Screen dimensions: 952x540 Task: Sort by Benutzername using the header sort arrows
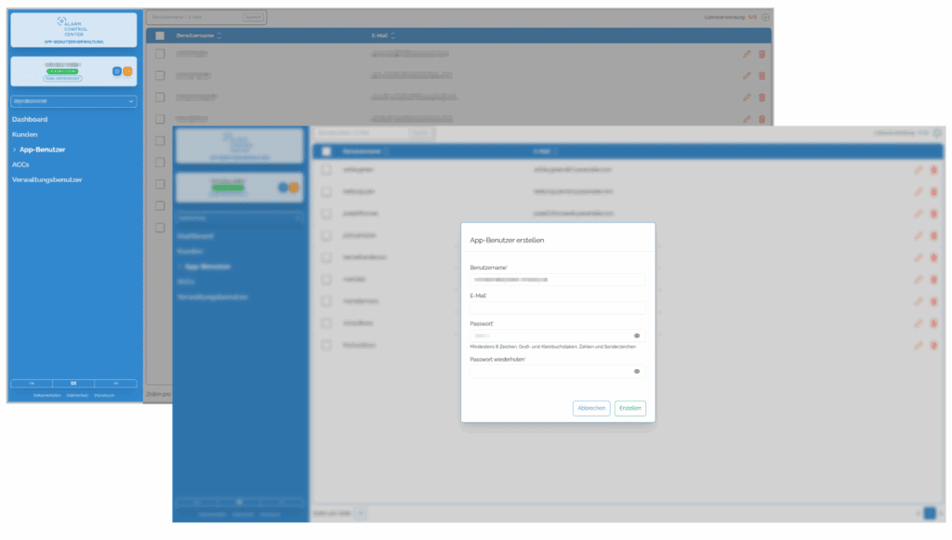[x=219, y=35]
